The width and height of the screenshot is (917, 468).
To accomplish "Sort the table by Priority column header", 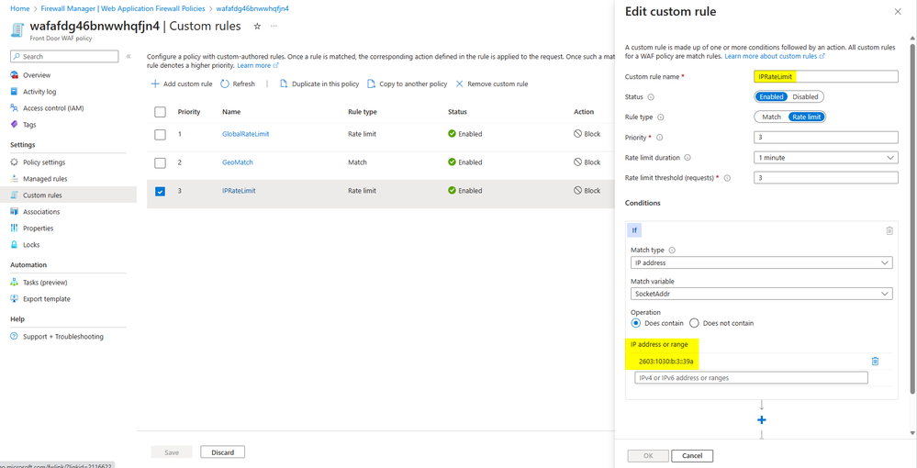I will (189, 112).
